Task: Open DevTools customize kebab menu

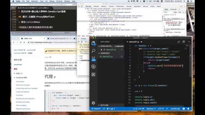Action: [x=185, y=6]
